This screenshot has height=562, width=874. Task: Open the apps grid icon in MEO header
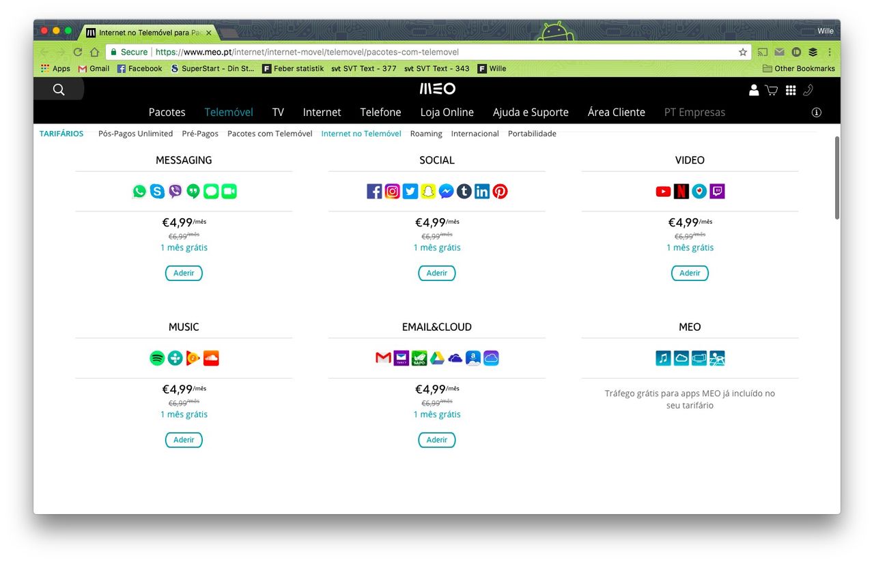click(791, 90)
